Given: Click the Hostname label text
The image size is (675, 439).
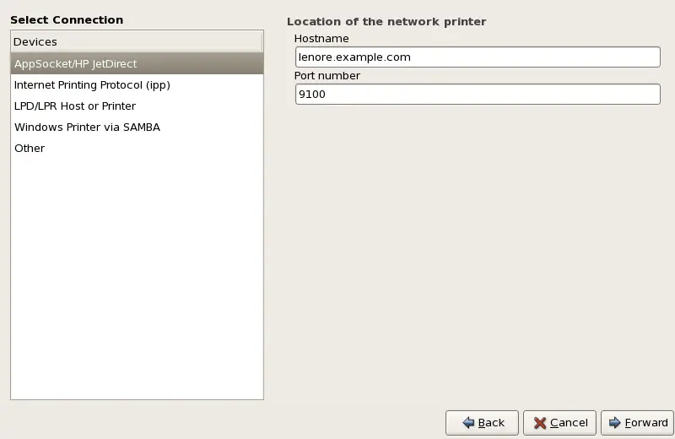Looking at the screenshot, I should [321, 38].
